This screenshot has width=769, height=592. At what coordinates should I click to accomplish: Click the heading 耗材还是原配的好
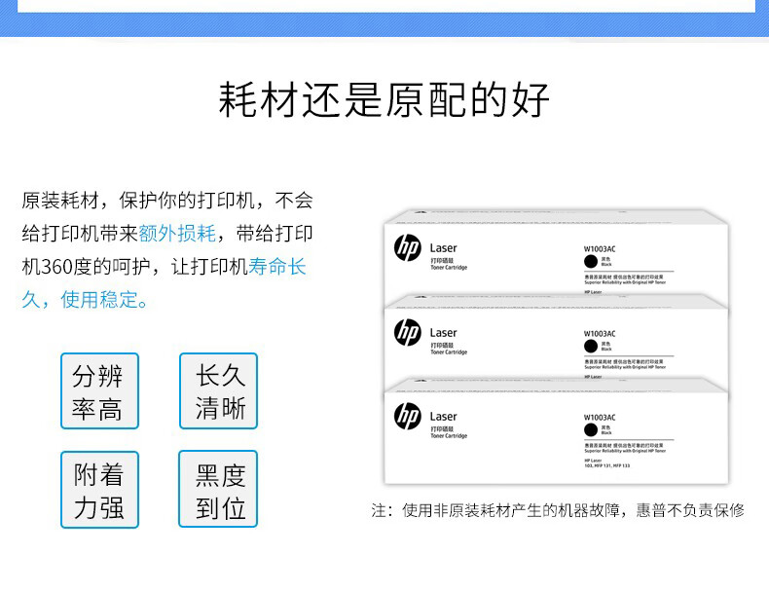click(384, 100)
